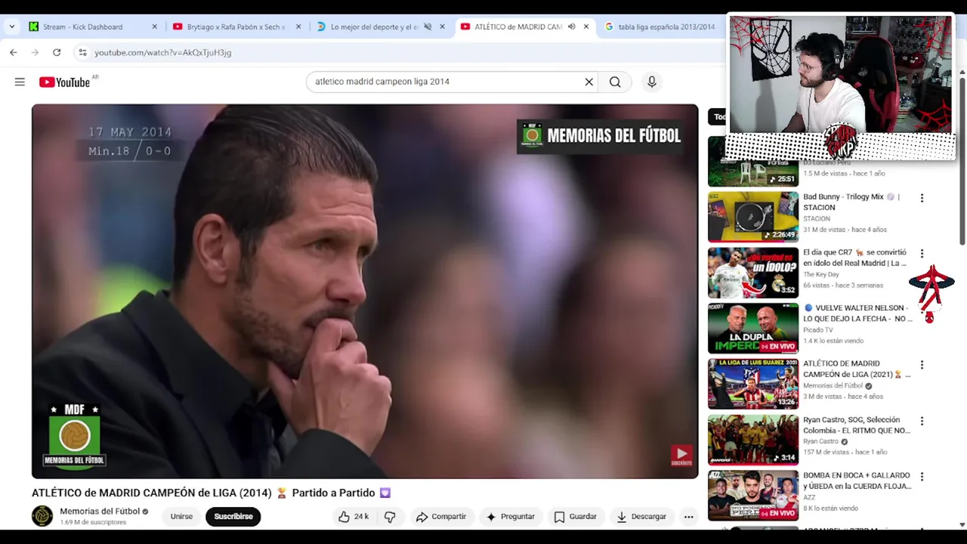Image resolution: width=967 pixels, height=544 pixels.
Task: Click the magnifier search button
Action: 615,82
